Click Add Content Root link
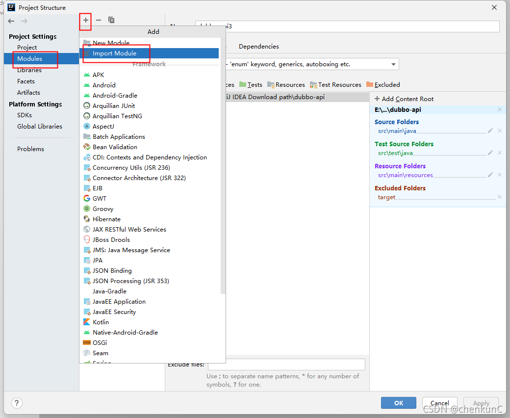The height and width of the screenshot is (418, 510). (404, 99)
